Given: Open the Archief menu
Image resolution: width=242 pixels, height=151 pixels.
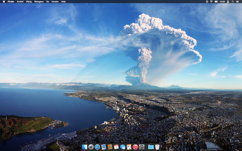Looking at the screenshot, I should click(20, 2).
